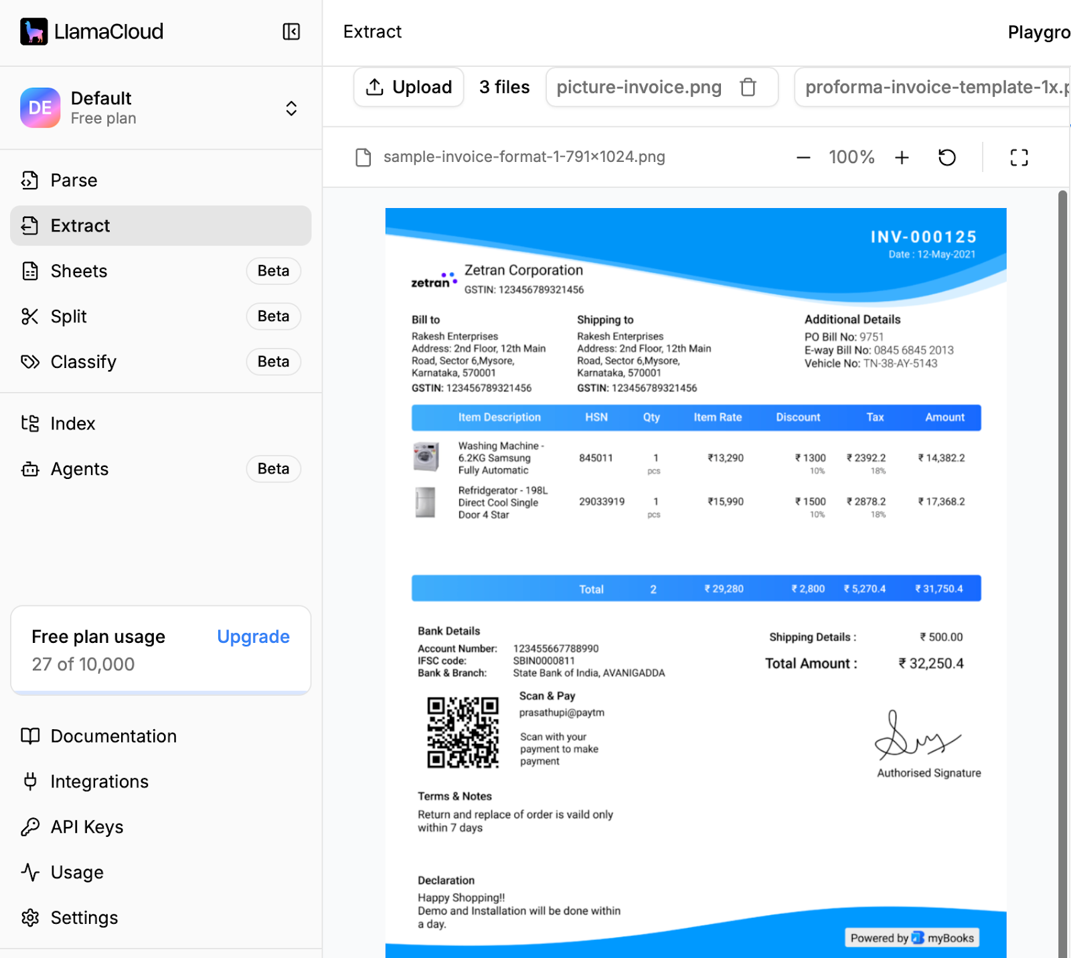Click the Powered by myBooks badge
This screenshot has height=958, width=1071.
click(912, 938)
